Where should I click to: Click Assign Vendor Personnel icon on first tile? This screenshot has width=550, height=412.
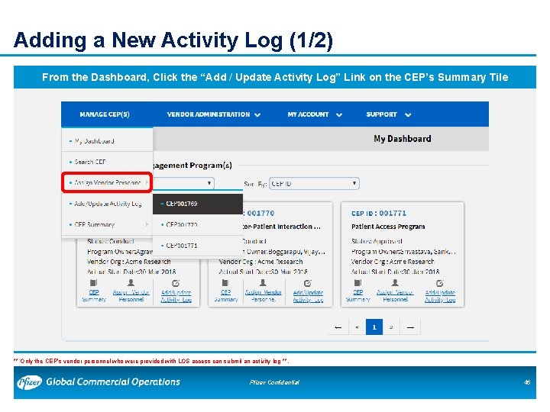pyautogui.click(x=131, y=282)
